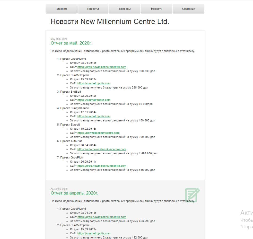
Task: Click the line 4. Проект SunnyChance
Action: click(x=73, y=108)
